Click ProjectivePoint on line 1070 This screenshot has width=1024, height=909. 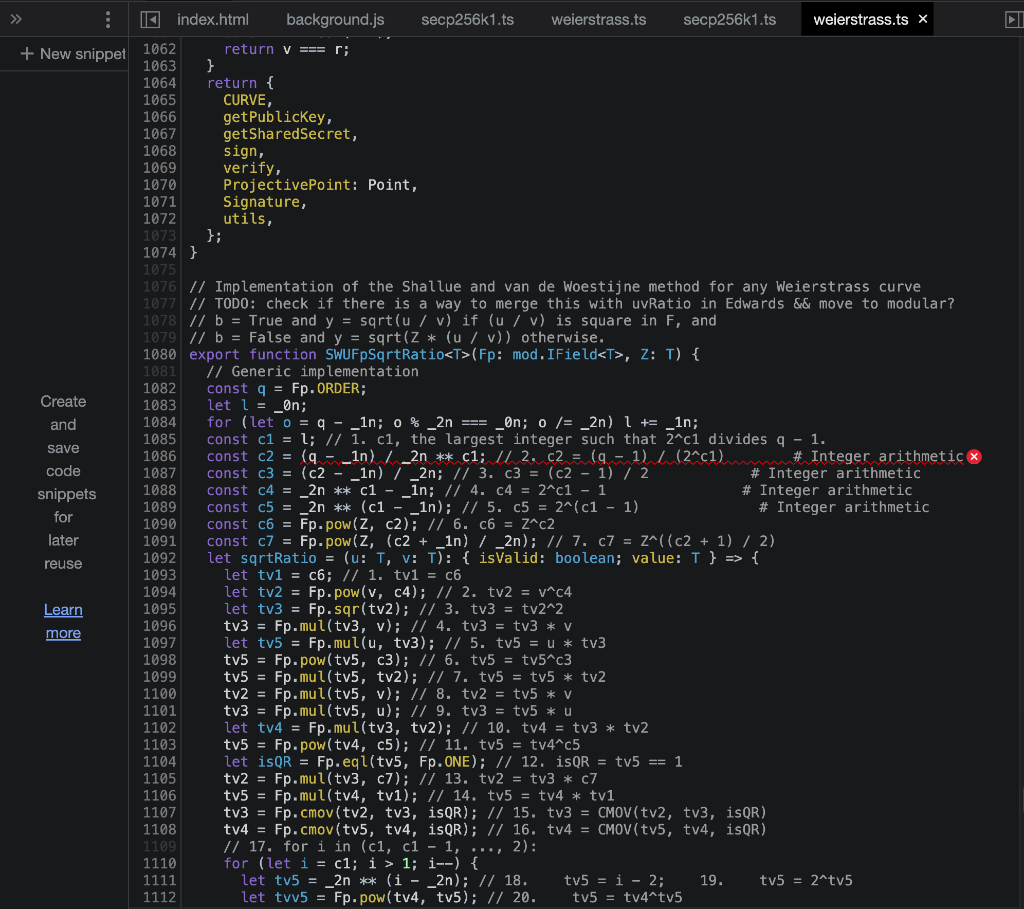[x=287, y=185]
